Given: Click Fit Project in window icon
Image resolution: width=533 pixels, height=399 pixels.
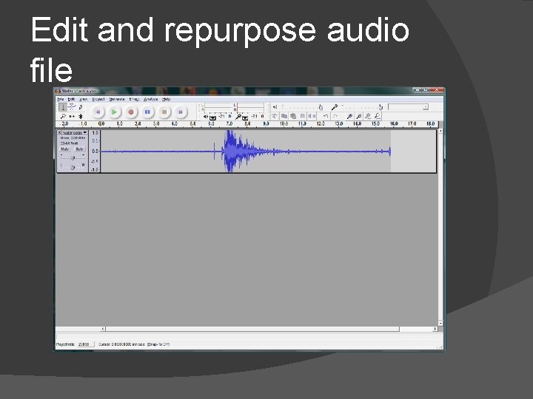Looking at the screenshot, I should click(377, 116).
